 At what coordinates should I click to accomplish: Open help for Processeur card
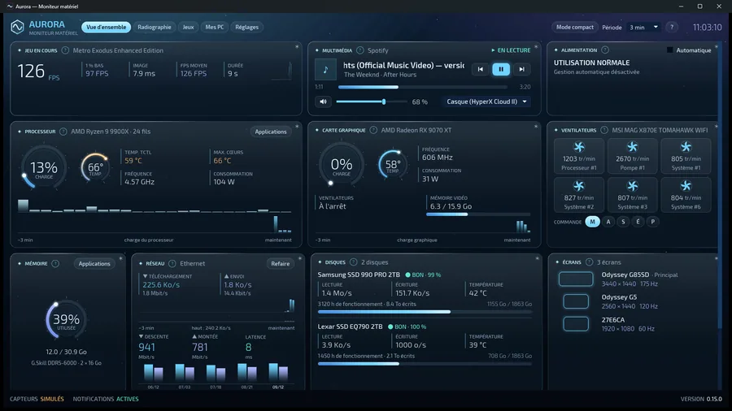coord(63,132)
